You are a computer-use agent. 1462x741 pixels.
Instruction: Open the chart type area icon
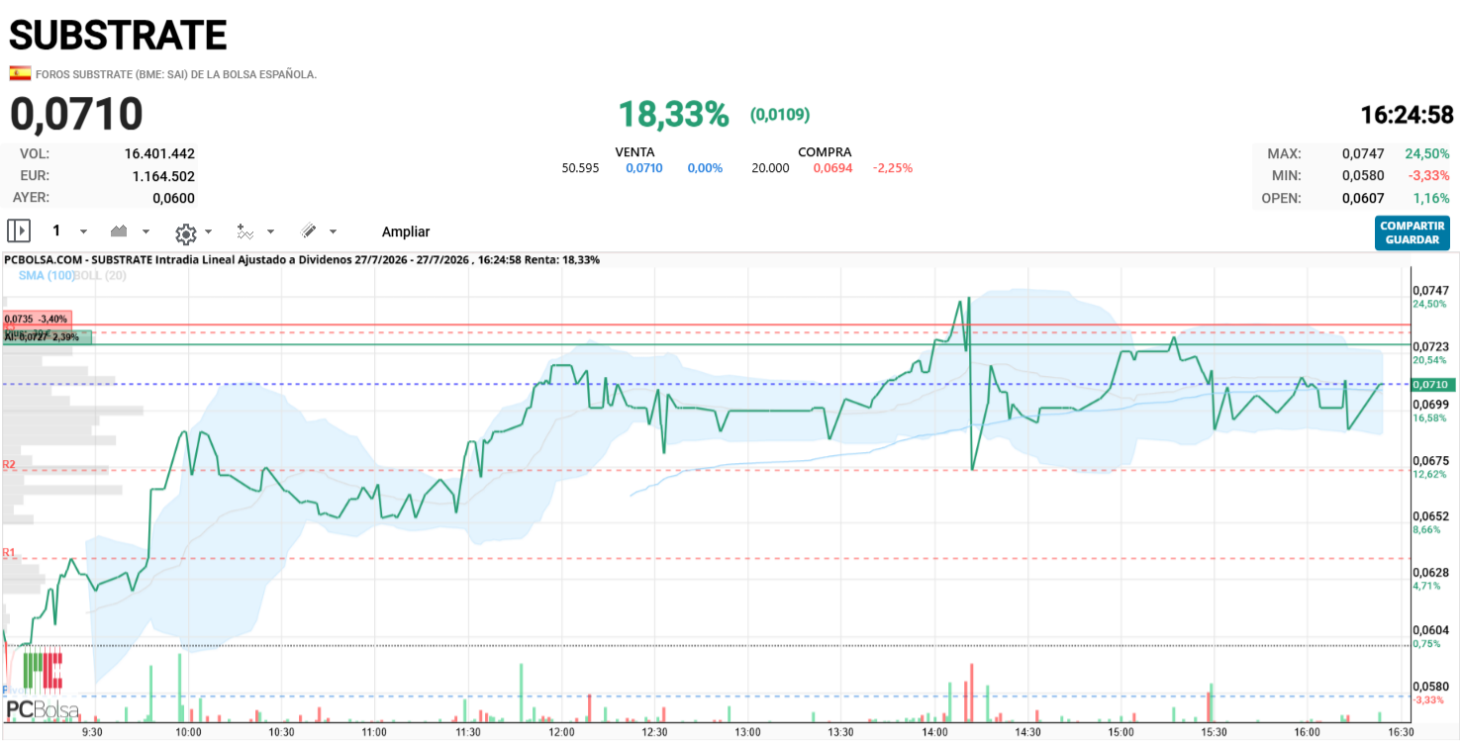(119, 232)
